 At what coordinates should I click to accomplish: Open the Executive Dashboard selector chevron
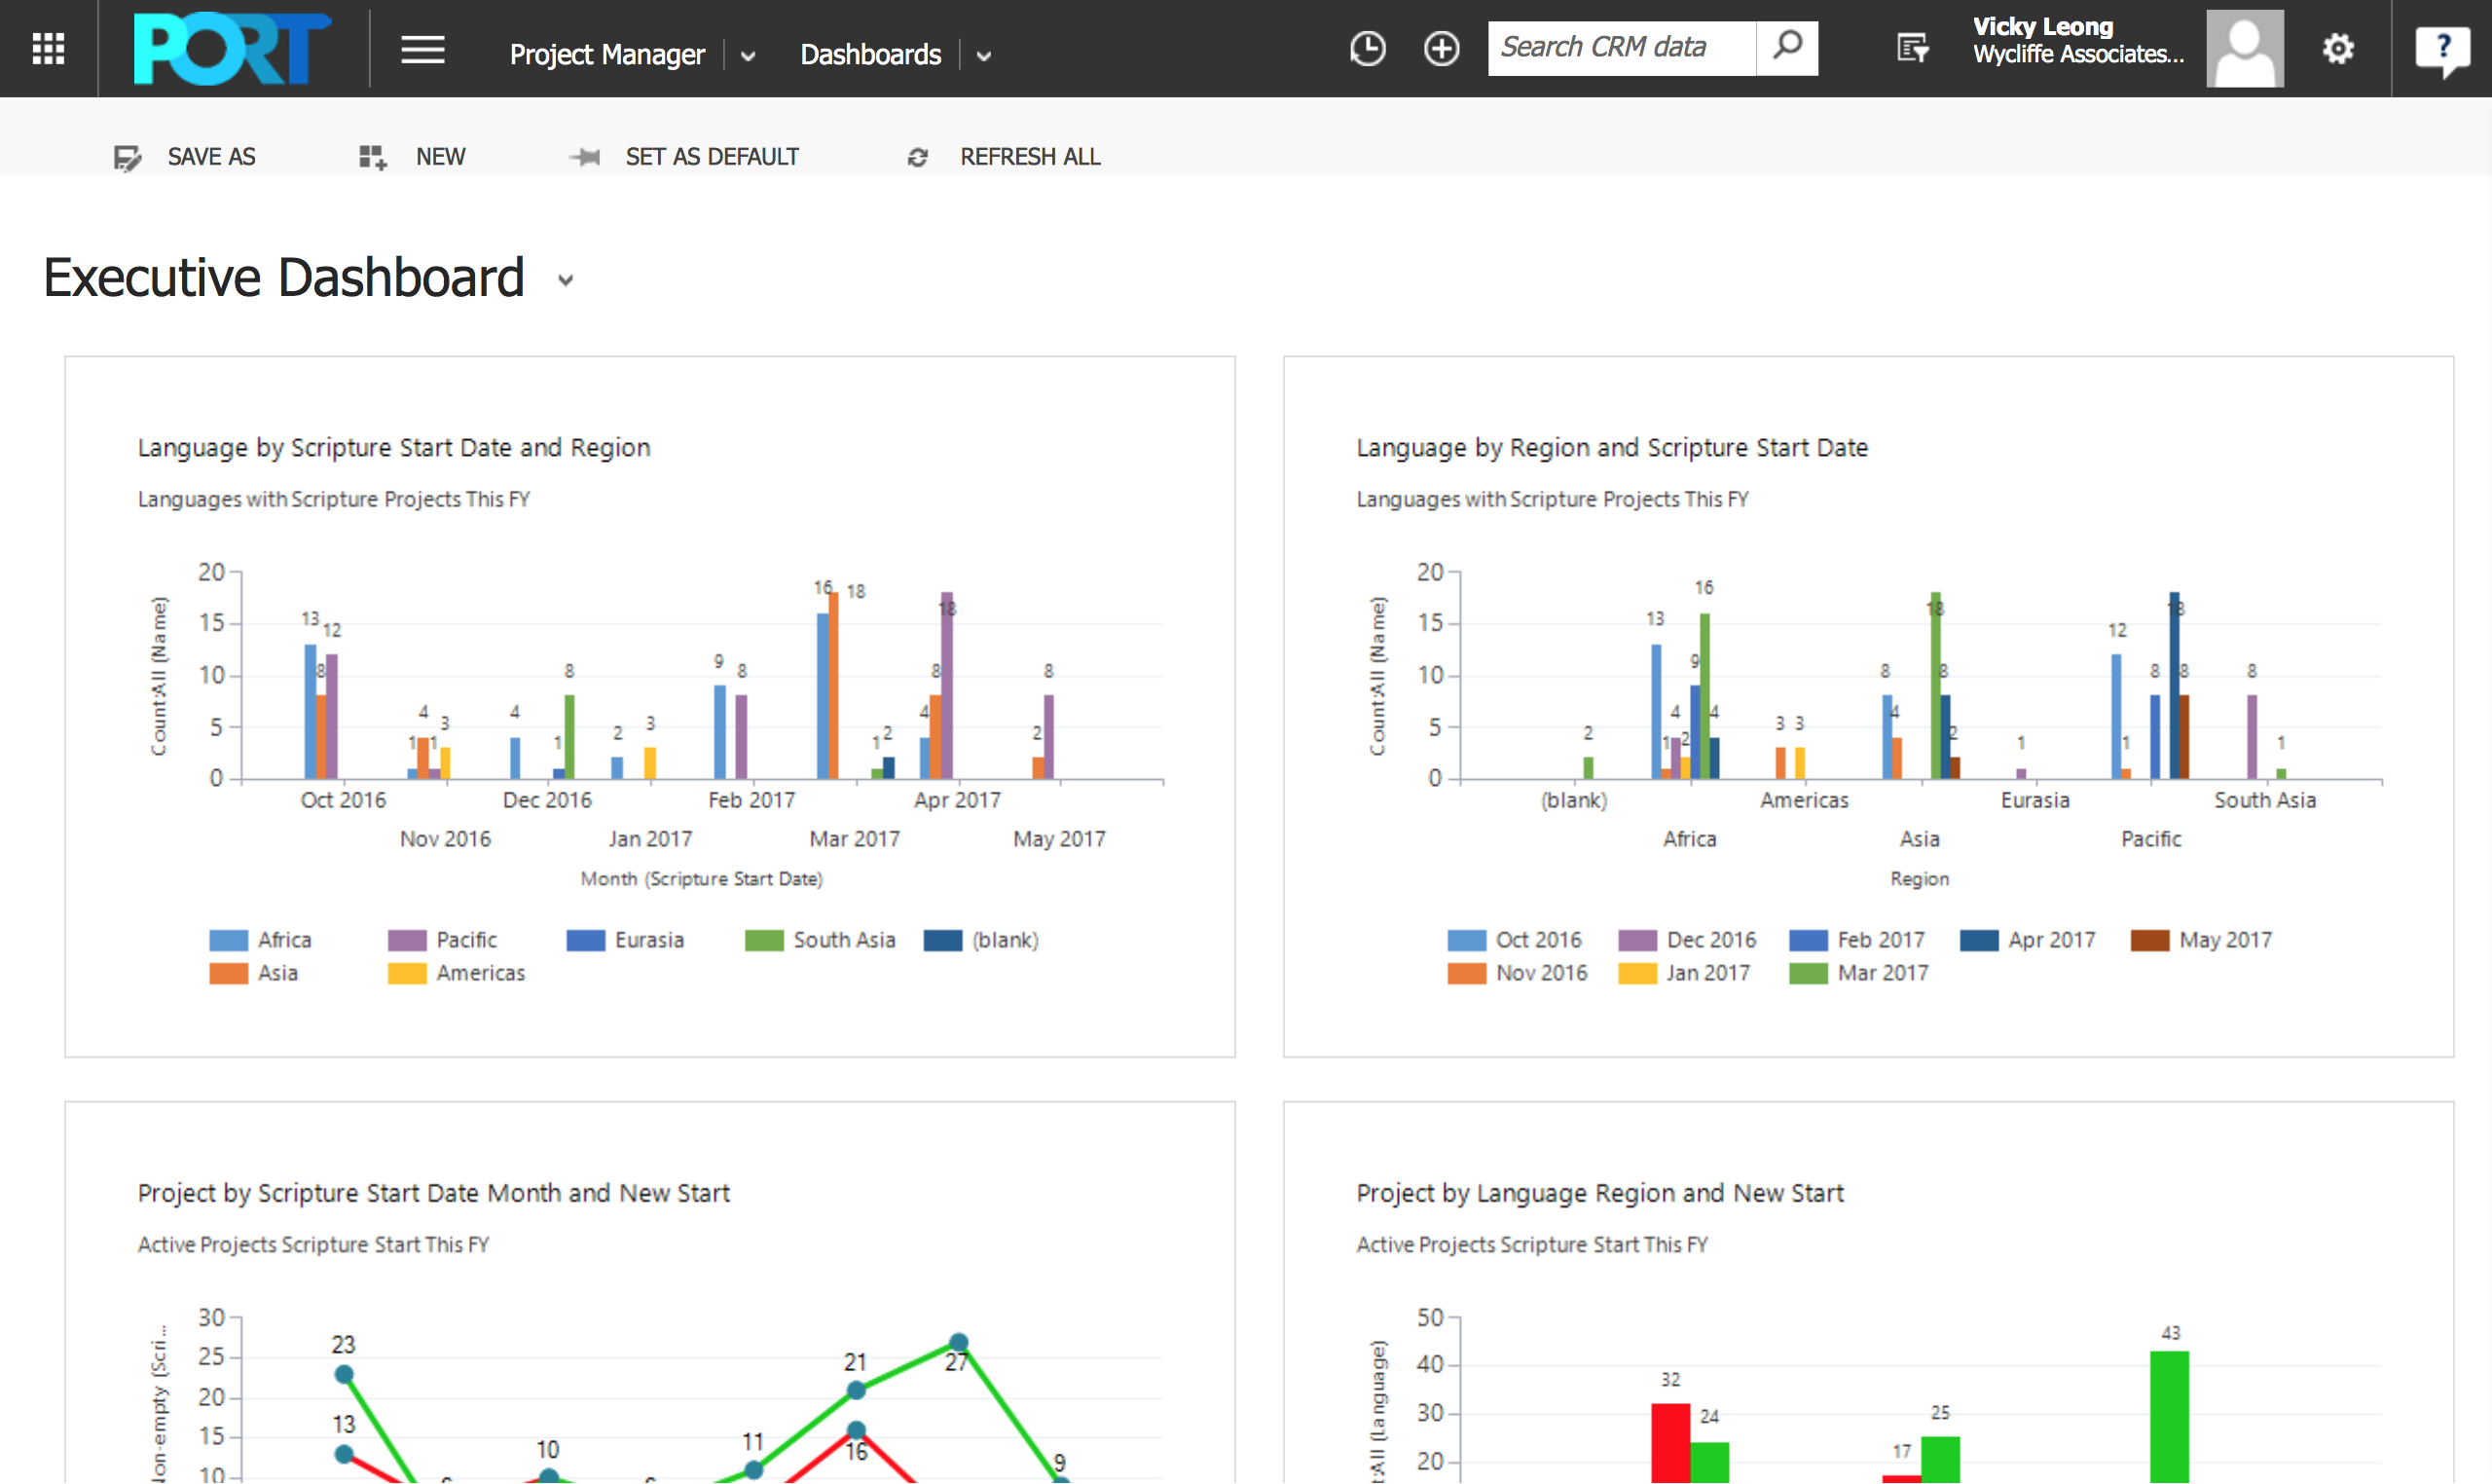click(x=566, y=280)
